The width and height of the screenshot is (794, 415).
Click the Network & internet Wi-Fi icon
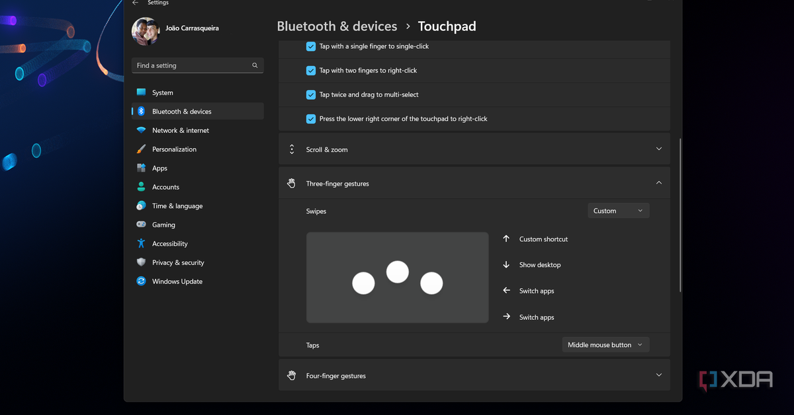click(x=141, y=130)
